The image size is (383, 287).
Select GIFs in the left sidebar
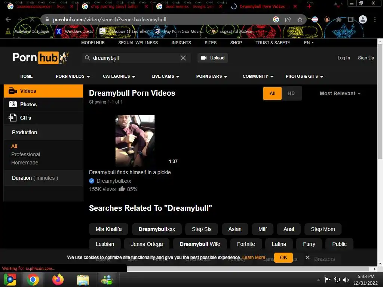pos(43,118)
